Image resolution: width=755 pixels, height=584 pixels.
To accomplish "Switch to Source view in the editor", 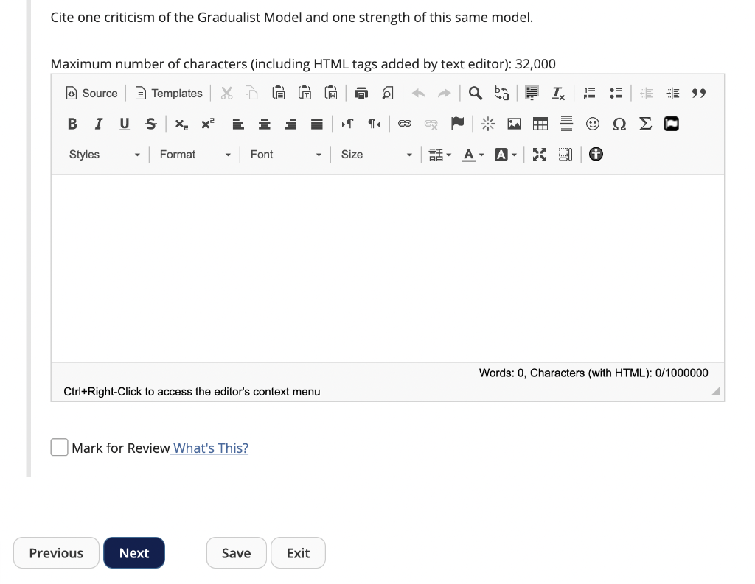I will pos(91,93).
